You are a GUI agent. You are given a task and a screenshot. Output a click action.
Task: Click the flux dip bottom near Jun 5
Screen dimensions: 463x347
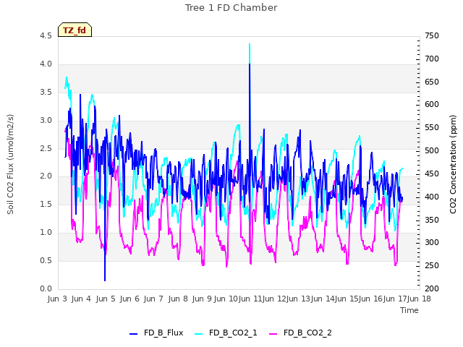tap(105, 280)
